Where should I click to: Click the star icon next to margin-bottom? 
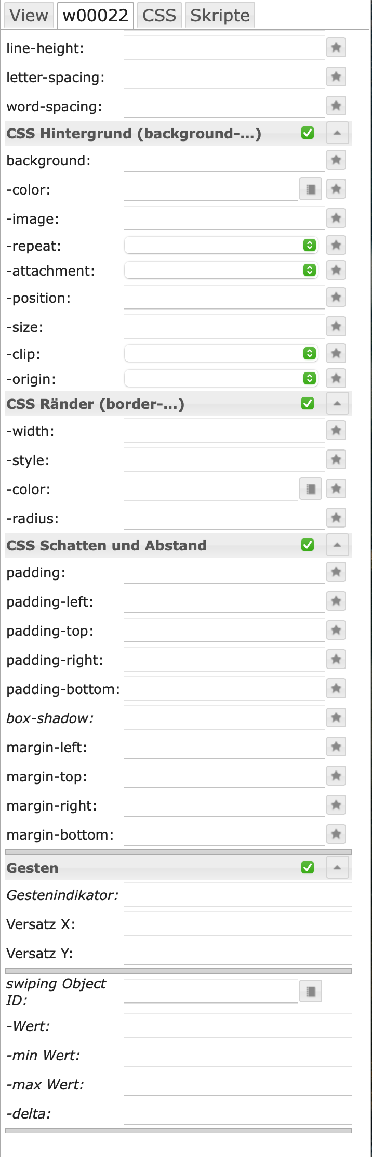336,834
